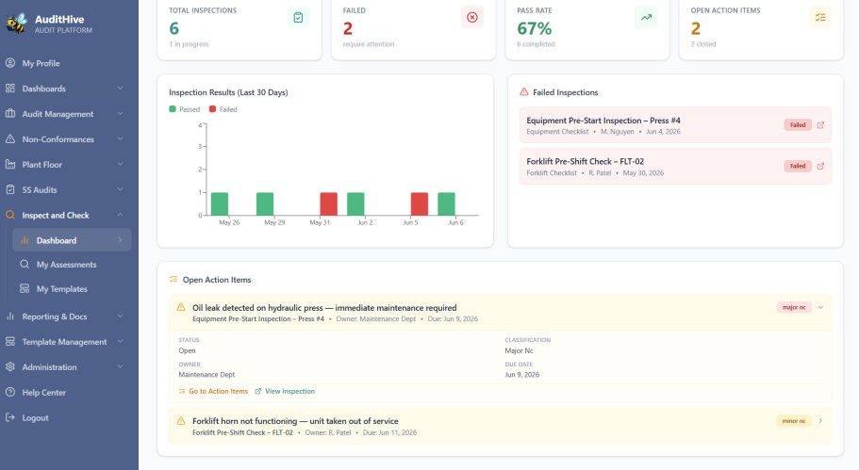Click the 'Maintenance Dept' owner value
Image resolution: width=859 pixels, height=470 pixels.
point(206,375)
